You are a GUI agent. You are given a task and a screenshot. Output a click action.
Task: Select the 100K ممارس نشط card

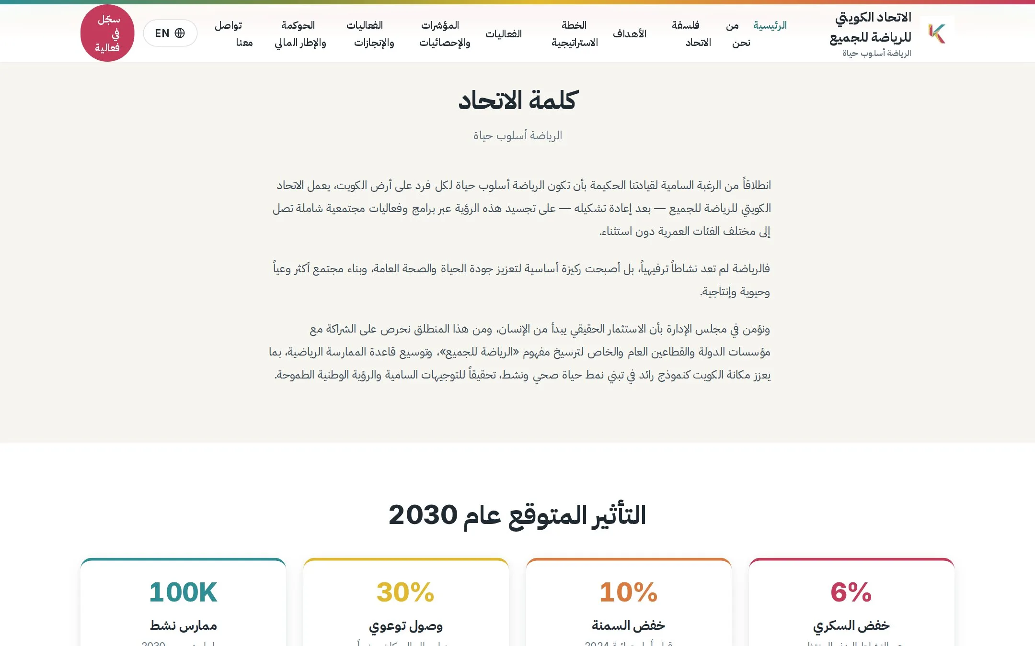click(183, 602)
